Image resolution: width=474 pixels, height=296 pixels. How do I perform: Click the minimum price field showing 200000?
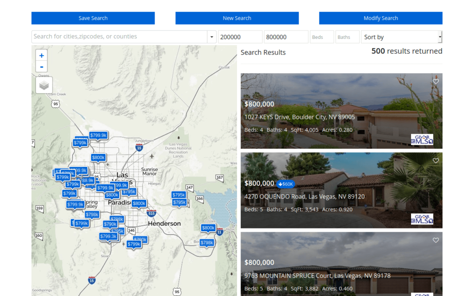240,37
